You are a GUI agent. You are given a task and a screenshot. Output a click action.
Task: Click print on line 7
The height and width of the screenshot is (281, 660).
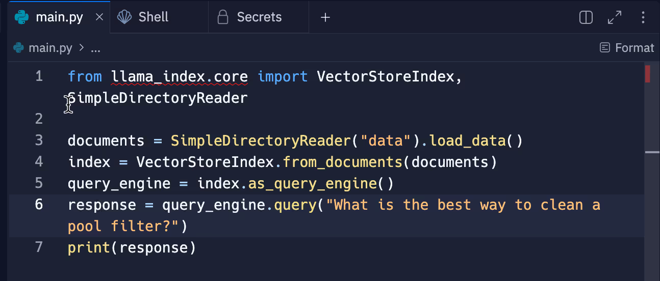89,247
